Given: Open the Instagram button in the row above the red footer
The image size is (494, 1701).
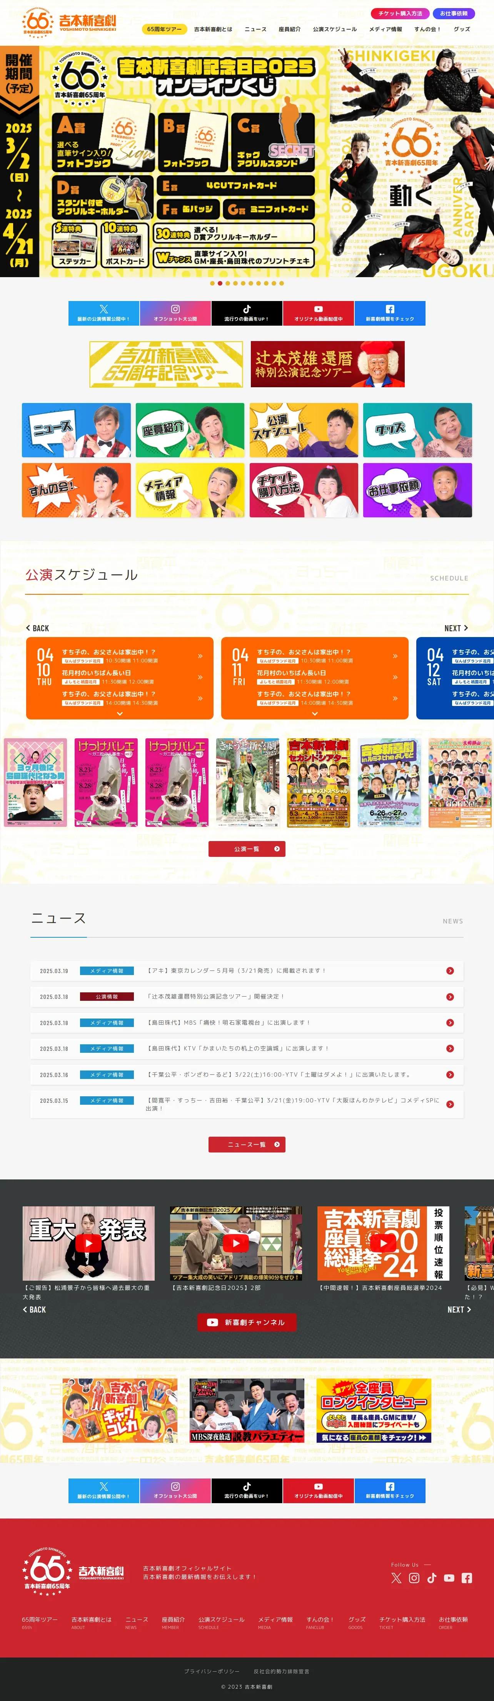Looking at the screenshot, I should pos(176,1490).
